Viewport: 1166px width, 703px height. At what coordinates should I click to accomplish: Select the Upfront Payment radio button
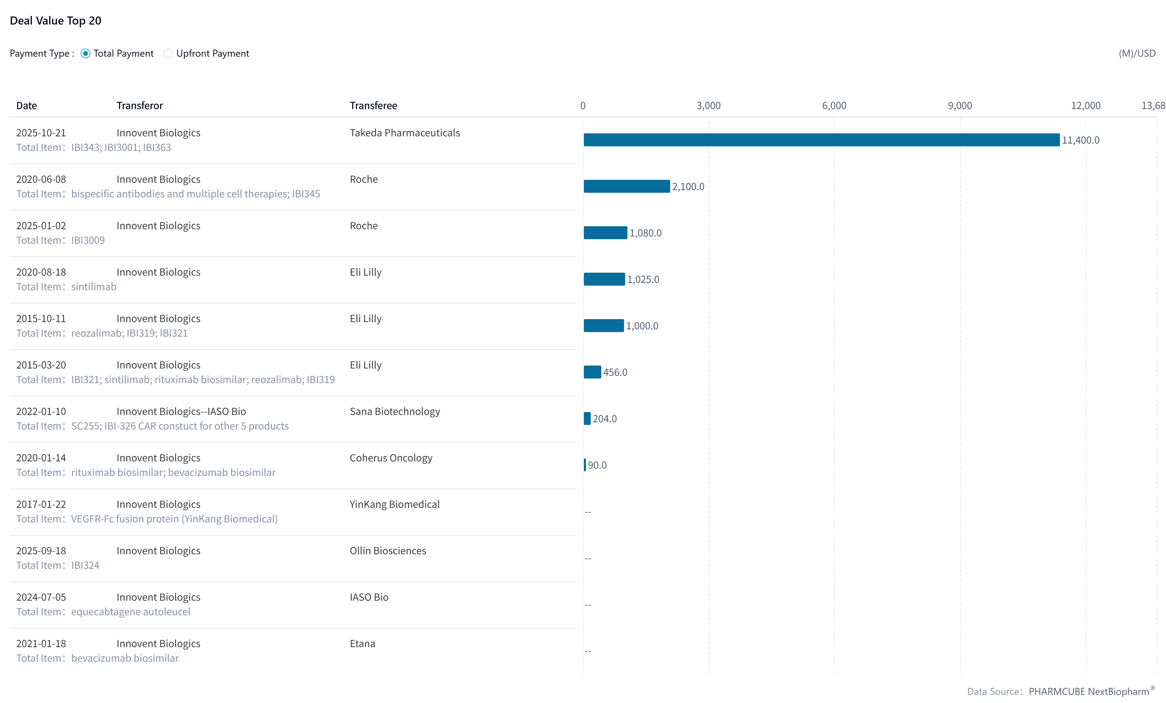click(168, 53)
